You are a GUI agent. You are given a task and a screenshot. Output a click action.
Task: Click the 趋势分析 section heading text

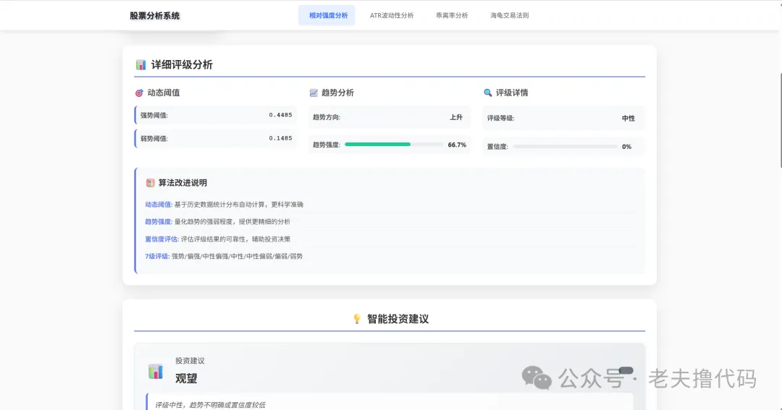point(337,93)
